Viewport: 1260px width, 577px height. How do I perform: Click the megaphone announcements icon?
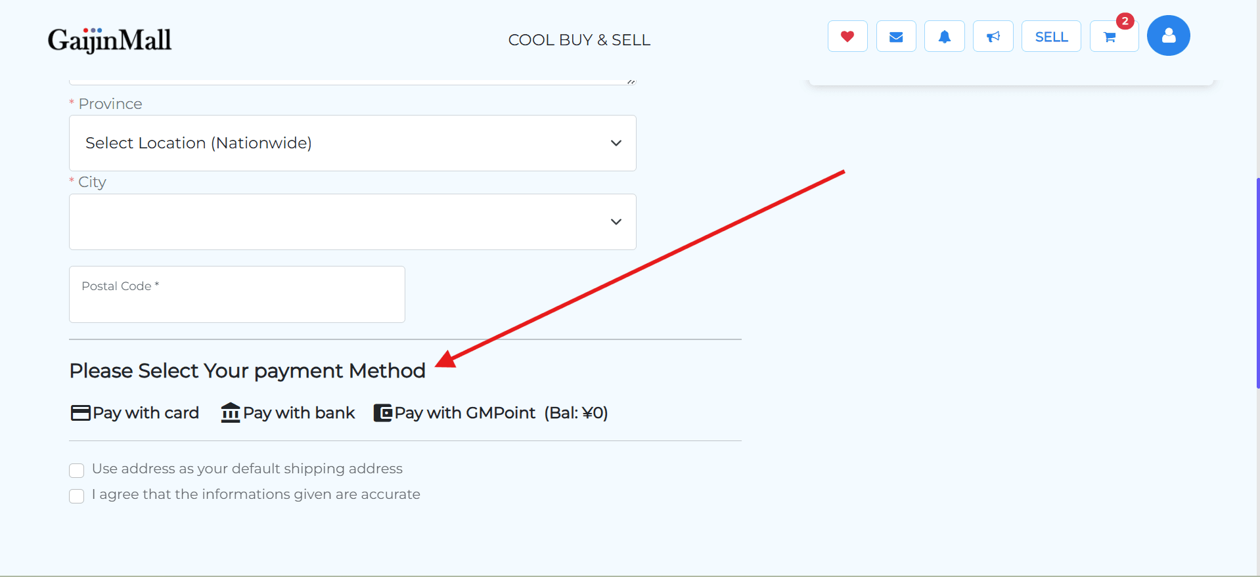pos(993,37)
